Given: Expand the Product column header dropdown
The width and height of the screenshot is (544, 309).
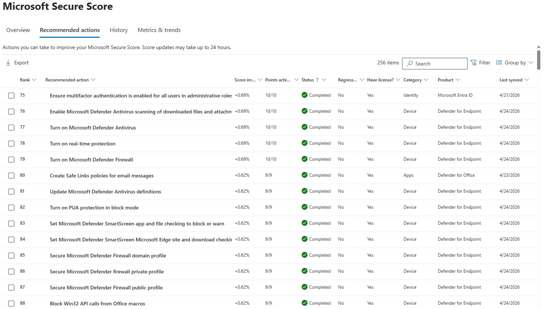Looking at the screenshot, I should click(458, 80).
